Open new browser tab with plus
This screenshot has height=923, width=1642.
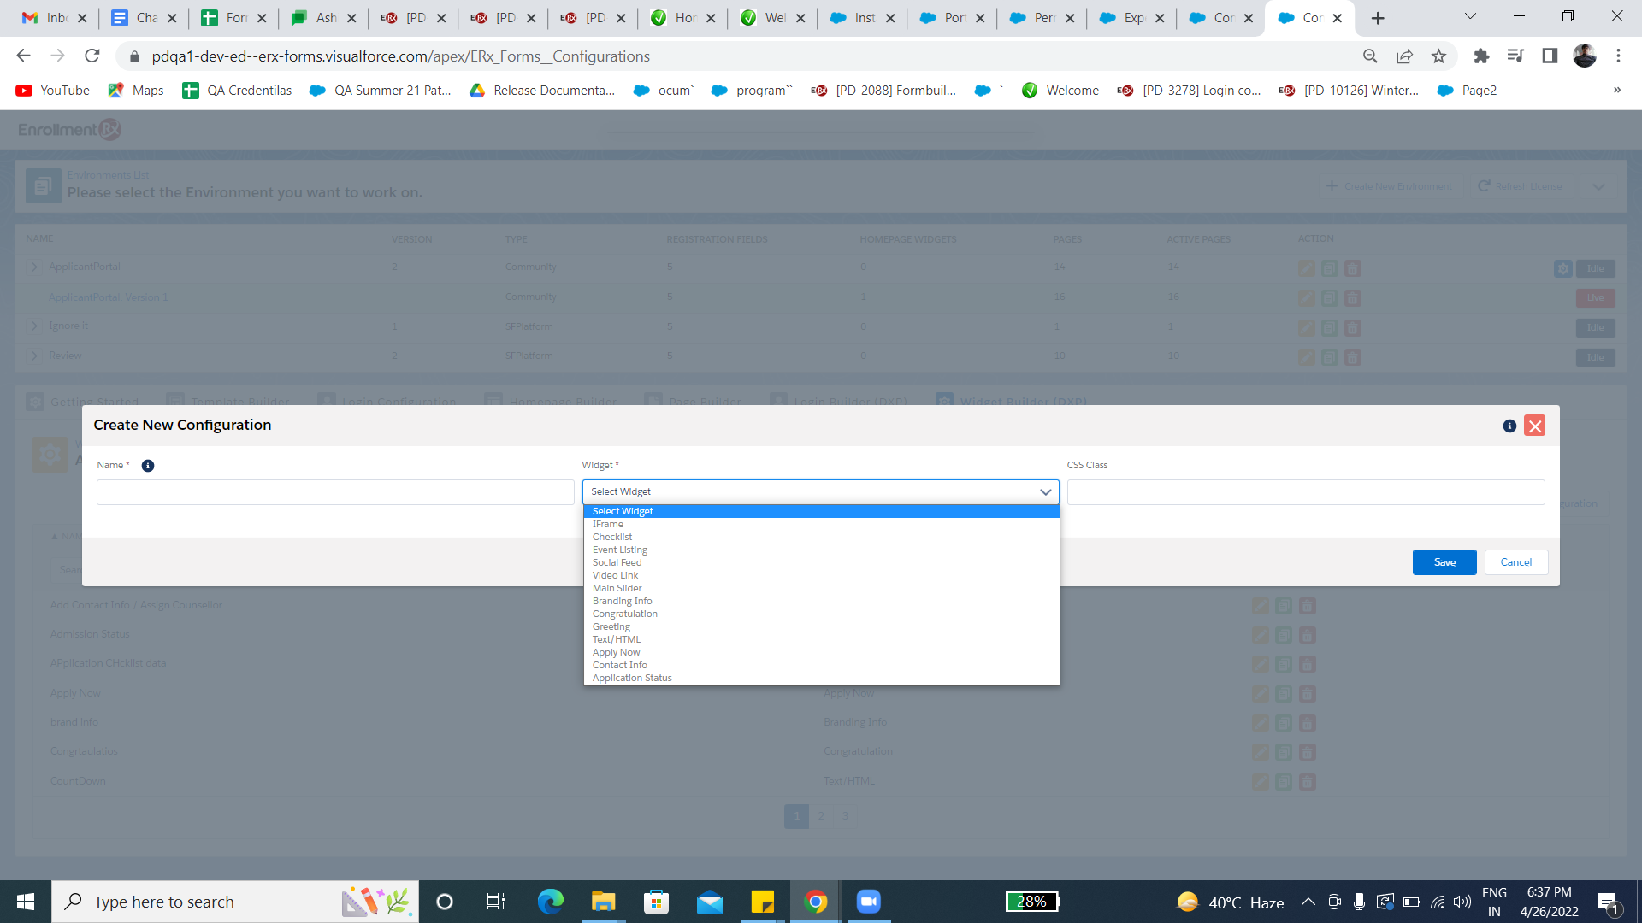pos(1378,18)
